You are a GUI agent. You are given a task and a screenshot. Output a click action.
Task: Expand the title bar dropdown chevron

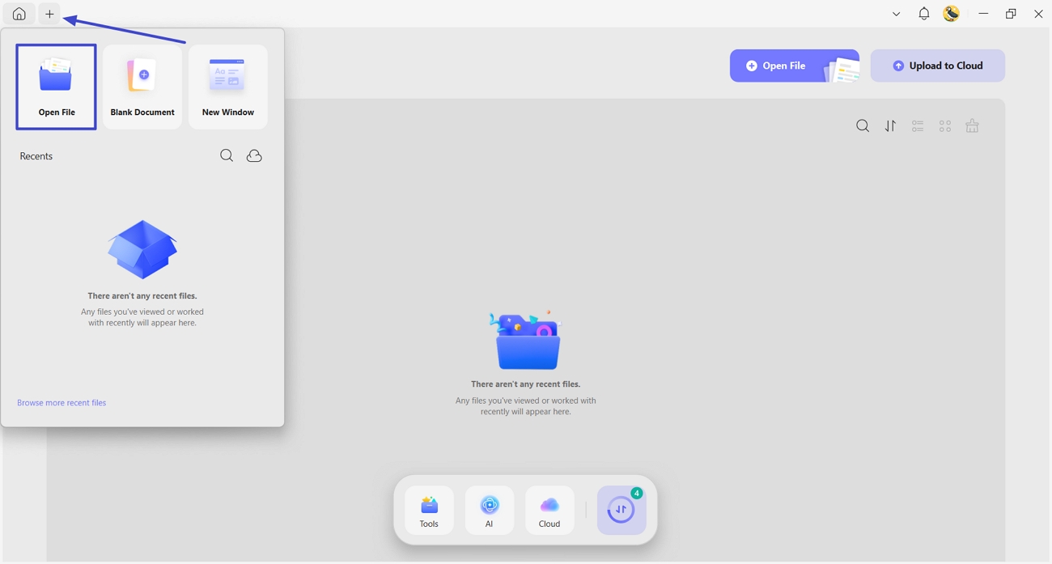tap(896, 14)
